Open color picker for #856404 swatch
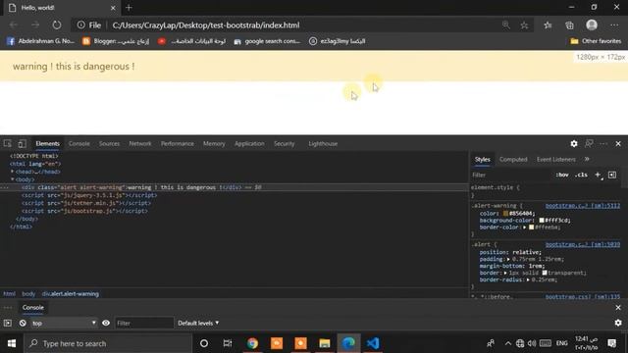Screen dimensions: 628x353 505,214
